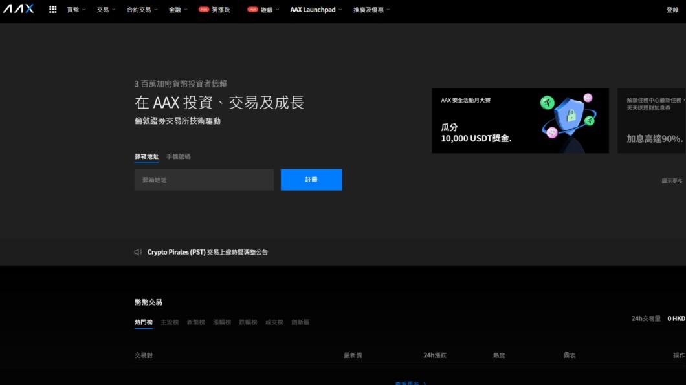Select the 郵箱地址 signup tab
Viewport: 686px width, 385px height.
tap(146, 156)
